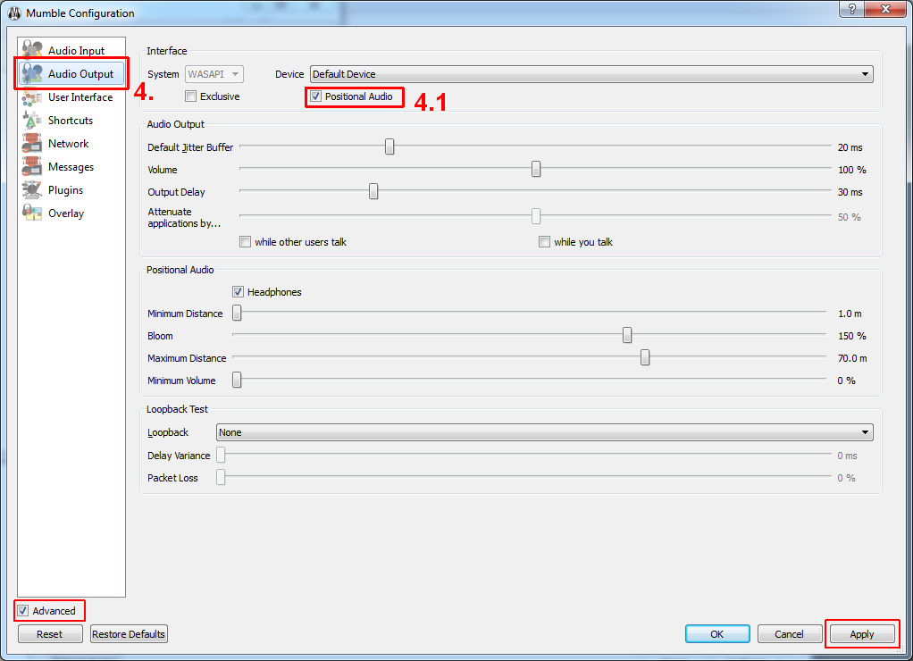This screenshot has width=913, height=661.
Task: Click the Loopback Test group label
Action: pyautogui.click(x=177, y=409)
